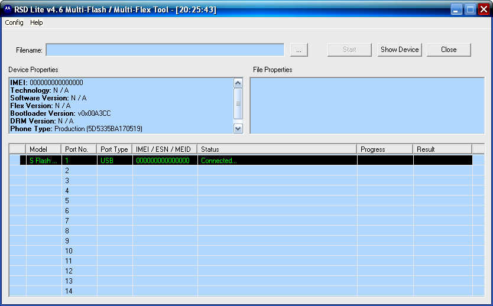Click the Bootloader Version v0x00A3CC line
Viewport: 493px width, 306px height.
coord(61,113)
